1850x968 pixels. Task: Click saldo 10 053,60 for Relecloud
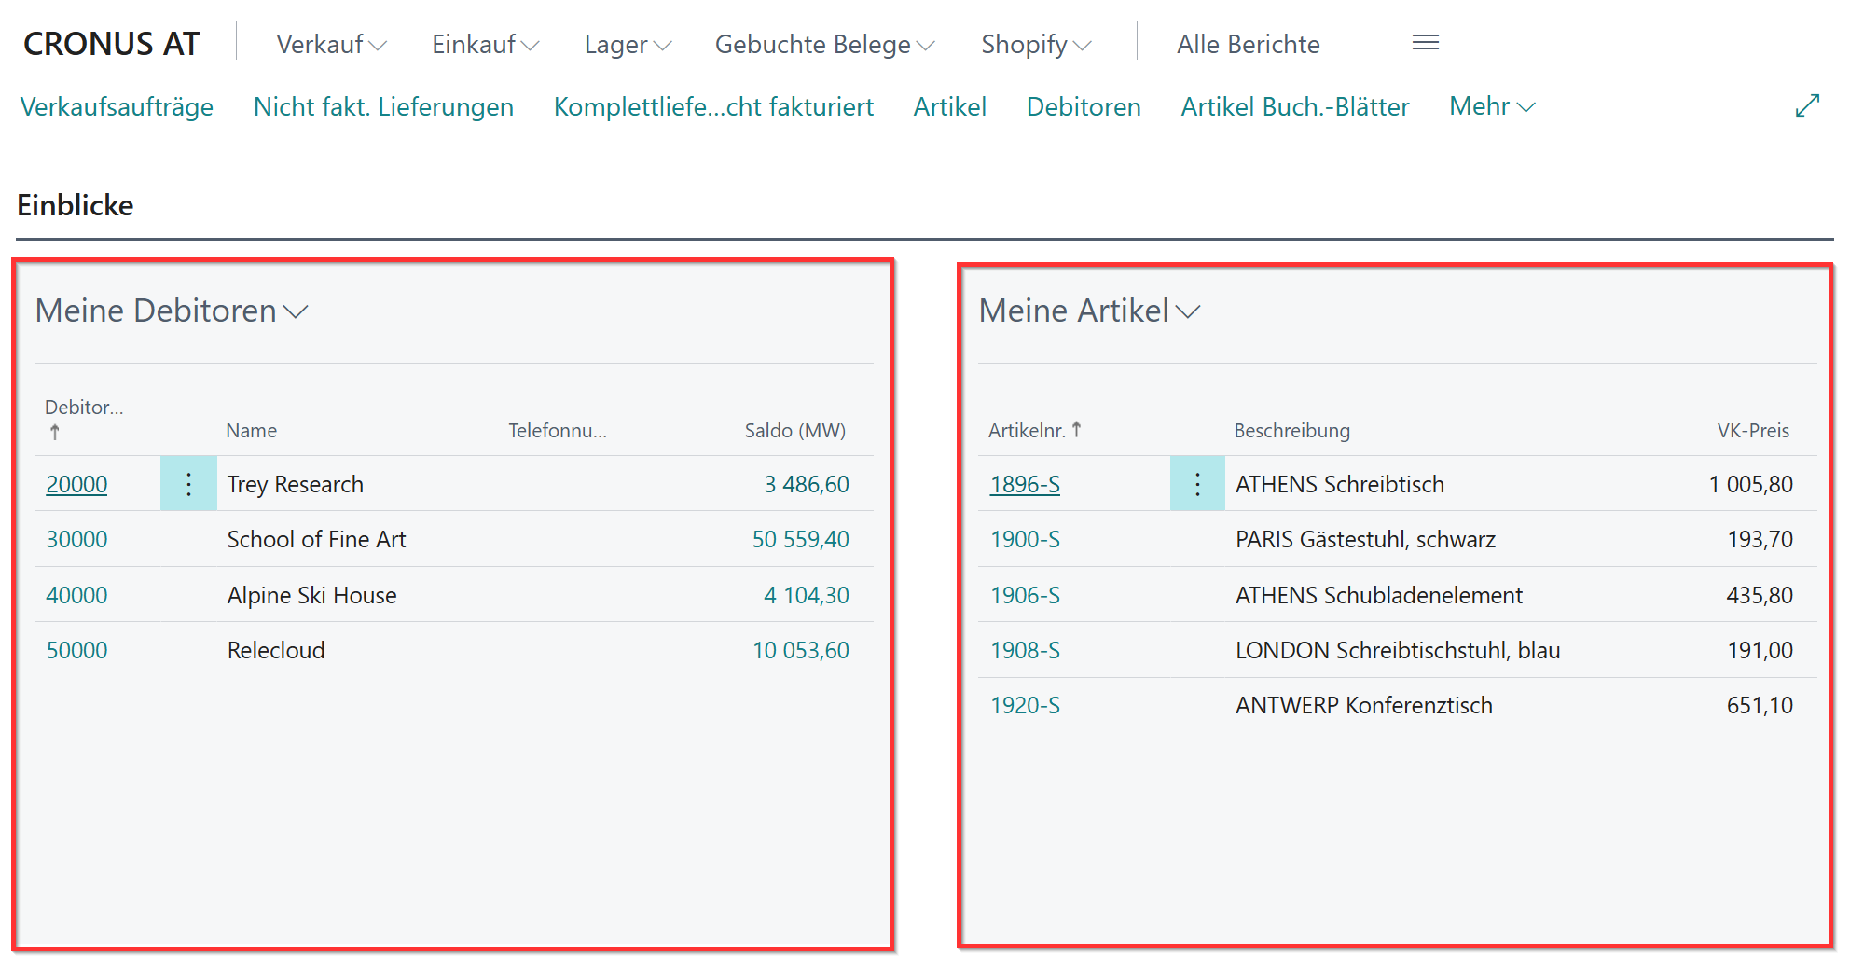800,651
